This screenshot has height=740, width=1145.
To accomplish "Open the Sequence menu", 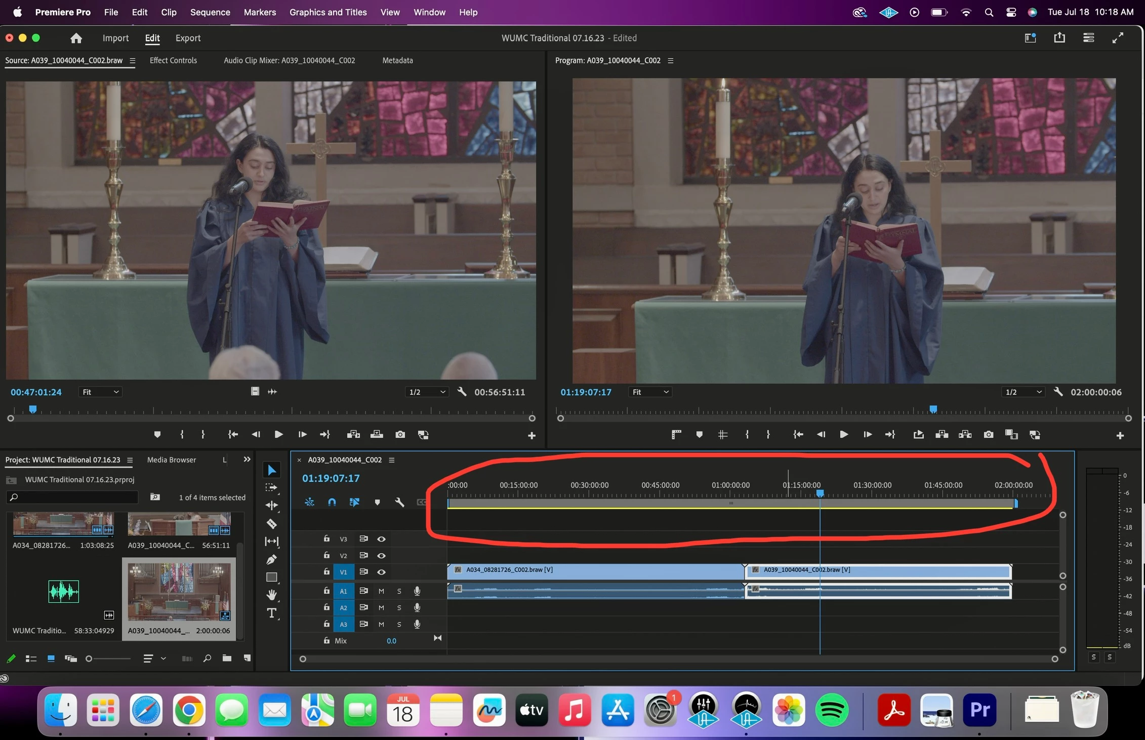I will [x=210, y=12].
